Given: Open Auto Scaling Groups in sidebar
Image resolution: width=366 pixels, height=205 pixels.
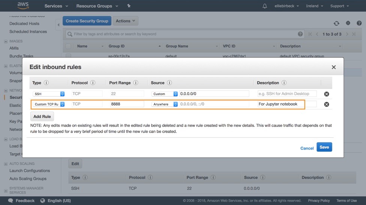Looking at the screenshot, I should coord(28,179).
